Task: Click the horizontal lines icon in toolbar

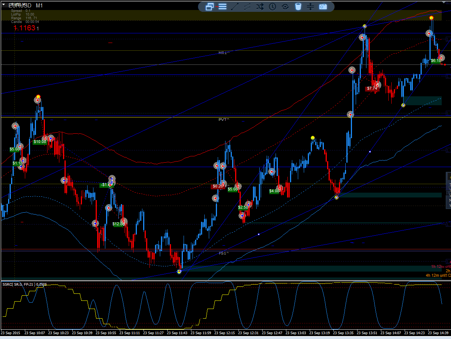Action: tap(222, 7)
